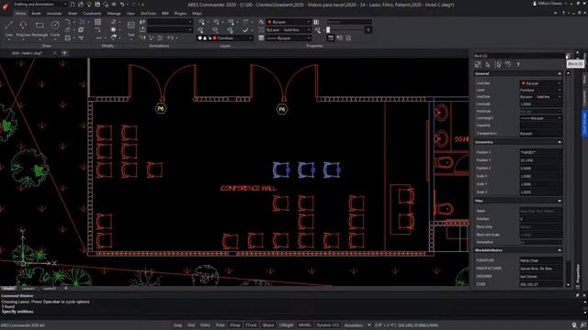Click the New document icon in quick access

73,5
